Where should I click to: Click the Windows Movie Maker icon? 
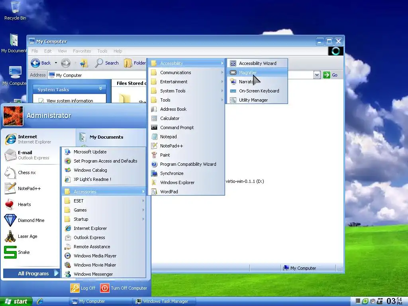click(x=68, y=265)
